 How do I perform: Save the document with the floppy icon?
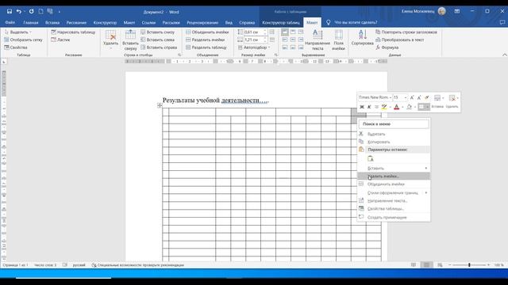pos(10,12)
